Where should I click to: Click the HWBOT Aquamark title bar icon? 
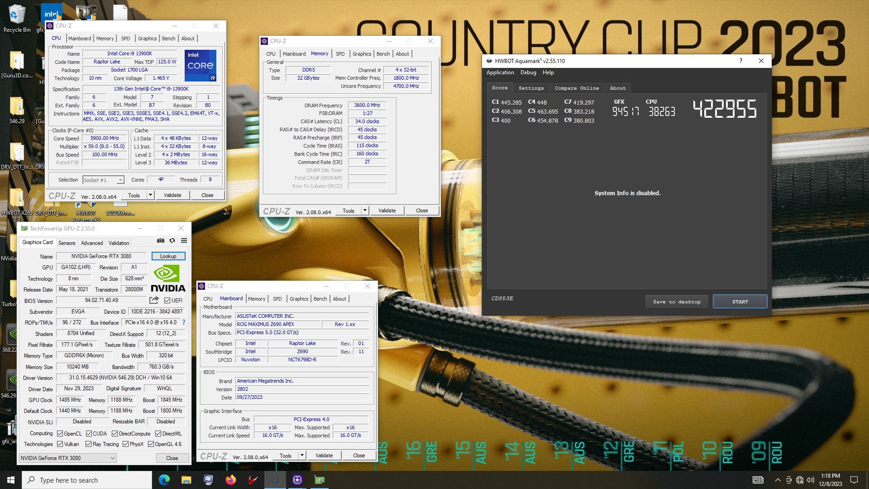tap(489, 61)
